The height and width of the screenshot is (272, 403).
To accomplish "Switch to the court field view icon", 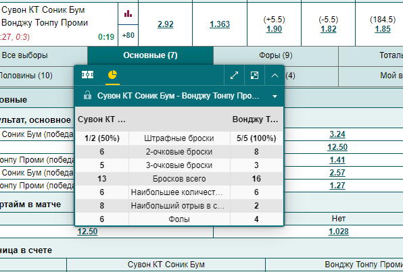I will coord(88,75).
